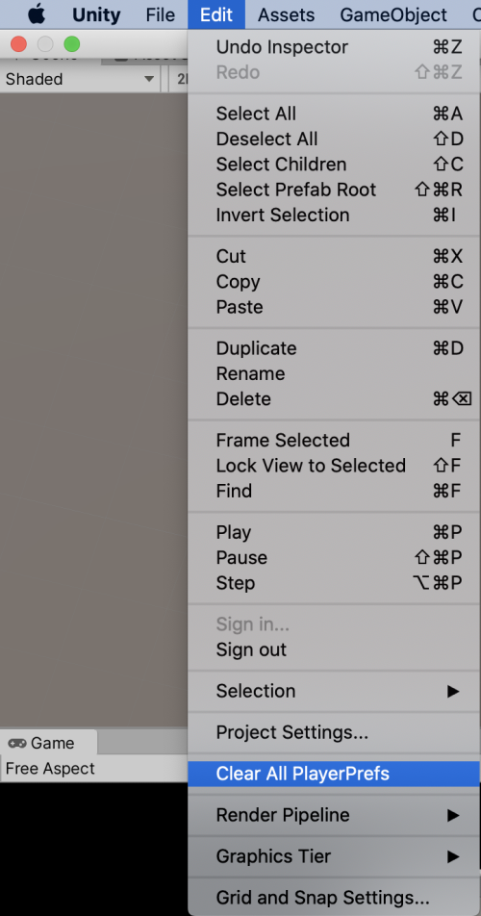481x916 pixels.
Task: Open the Free Aspect dropdown
Action: (x=93, y=769)
